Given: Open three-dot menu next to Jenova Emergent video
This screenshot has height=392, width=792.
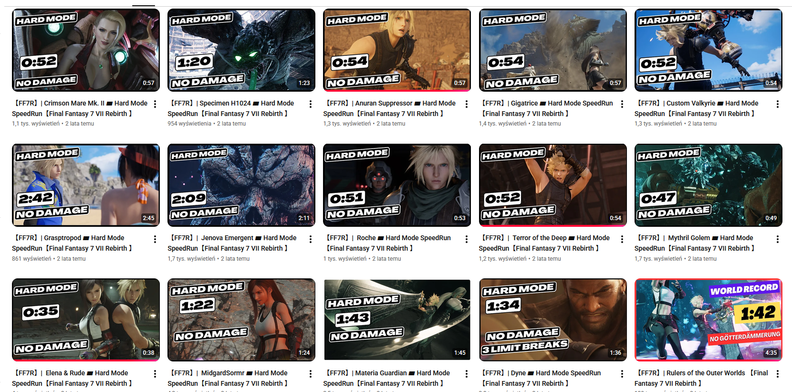Looking at the screenshot, I should pyautogui.click(x=311, y=239).
